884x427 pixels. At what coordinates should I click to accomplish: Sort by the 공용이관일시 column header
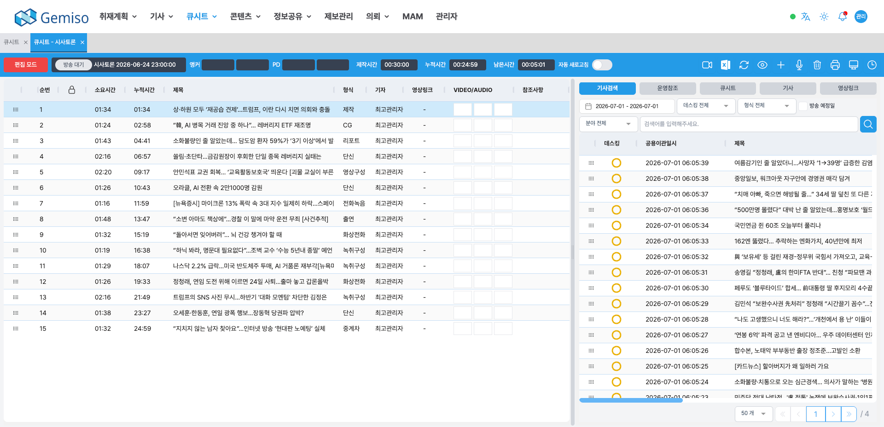point(661,144)
